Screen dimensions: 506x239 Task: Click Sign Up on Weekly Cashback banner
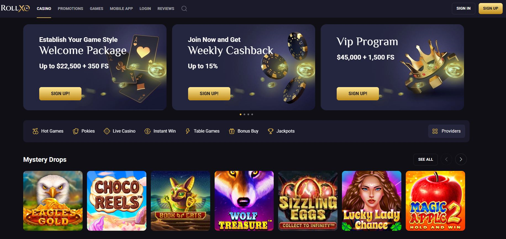click(209, 93)
